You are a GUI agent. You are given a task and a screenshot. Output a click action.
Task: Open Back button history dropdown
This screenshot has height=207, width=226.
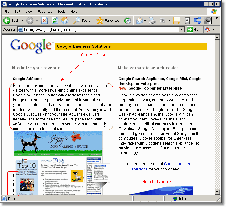click(23, 21)
